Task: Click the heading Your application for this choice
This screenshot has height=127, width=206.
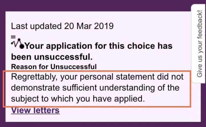Action: point(98,46)
